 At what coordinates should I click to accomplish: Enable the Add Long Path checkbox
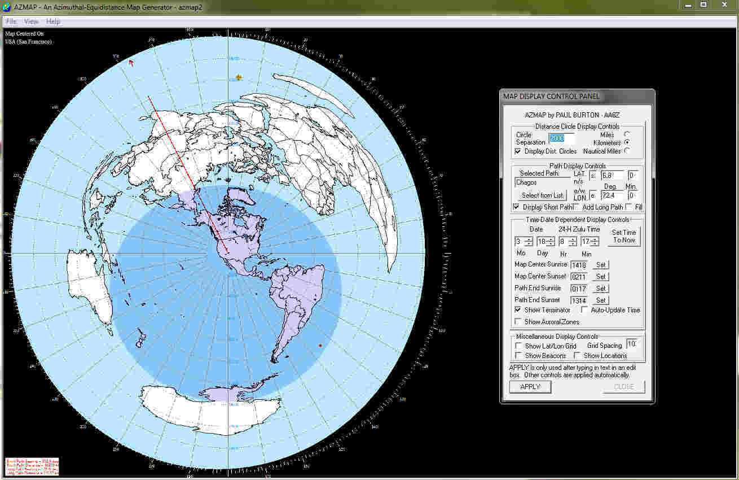[576, 207]
